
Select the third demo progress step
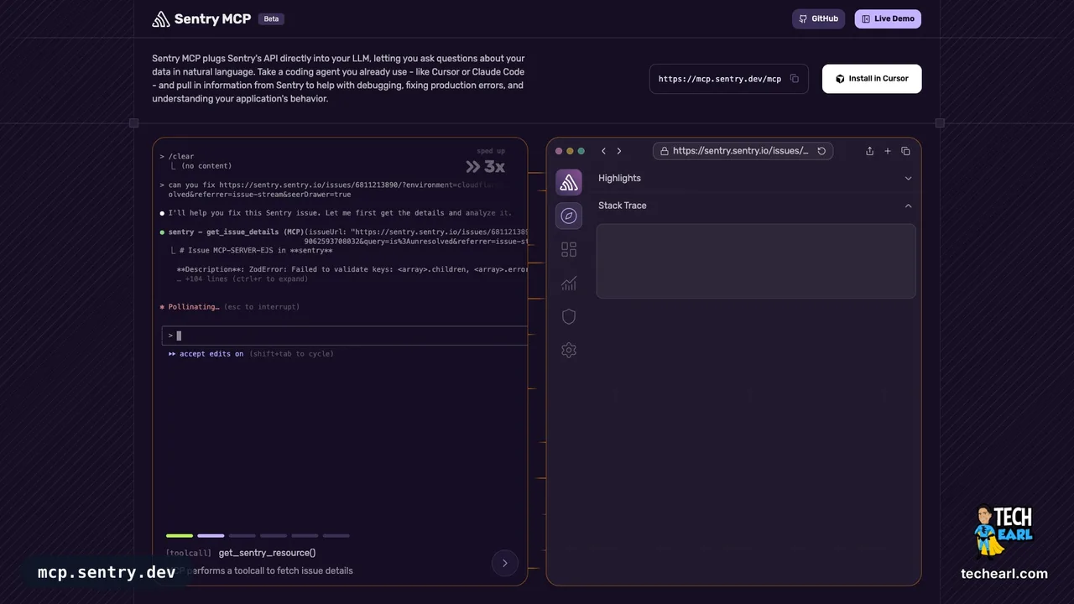242,535
